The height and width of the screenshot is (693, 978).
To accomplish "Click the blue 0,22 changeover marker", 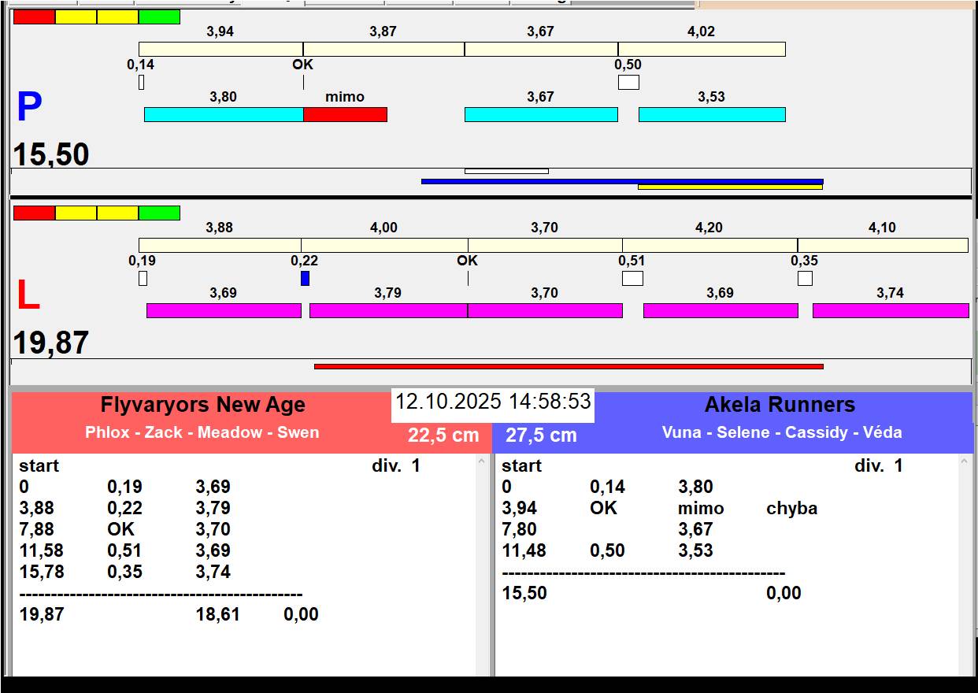I will click(x=305, y=279).
